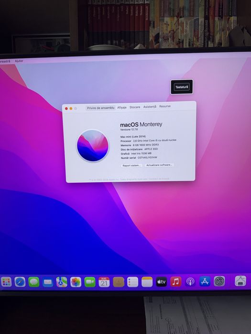Open the Apple TV app
Viewport: 251px width, 334px height.
point(162,282)
